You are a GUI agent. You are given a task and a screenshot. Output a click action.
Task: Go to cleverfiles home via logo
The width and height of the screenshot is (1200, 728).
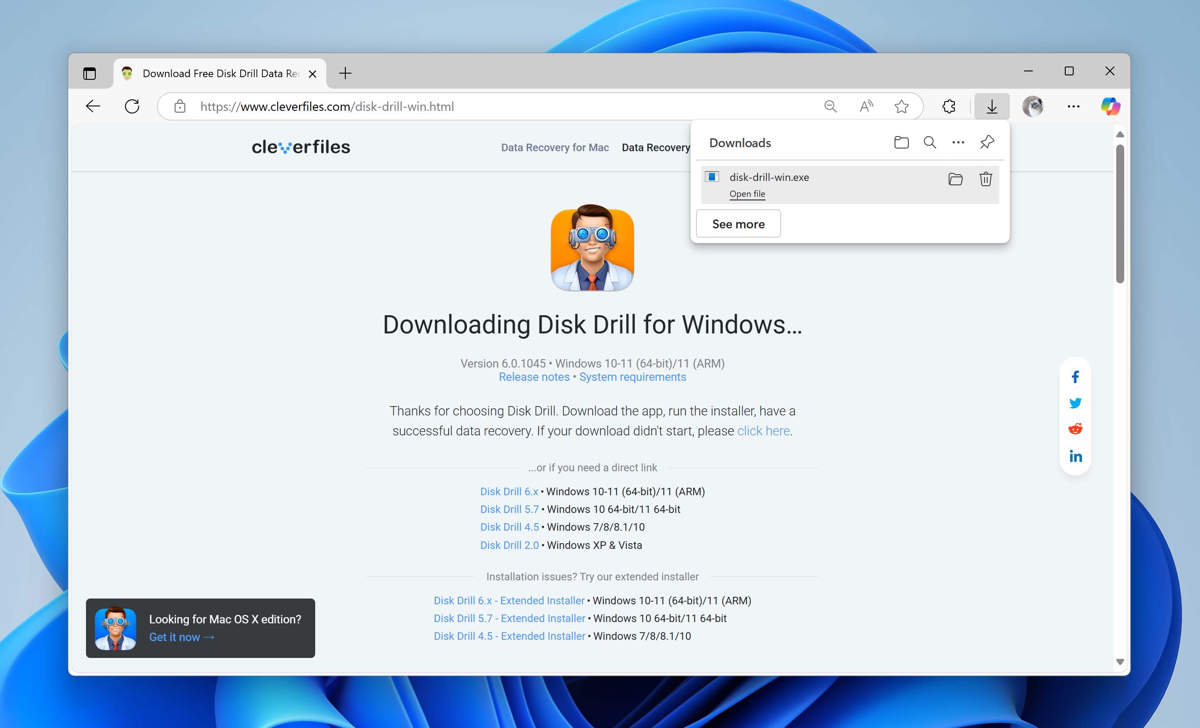point(301,147)
